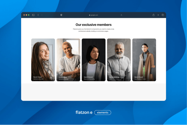187x125 pixels.
Task: Maximize the browser window
Action: tap(29, 15)
